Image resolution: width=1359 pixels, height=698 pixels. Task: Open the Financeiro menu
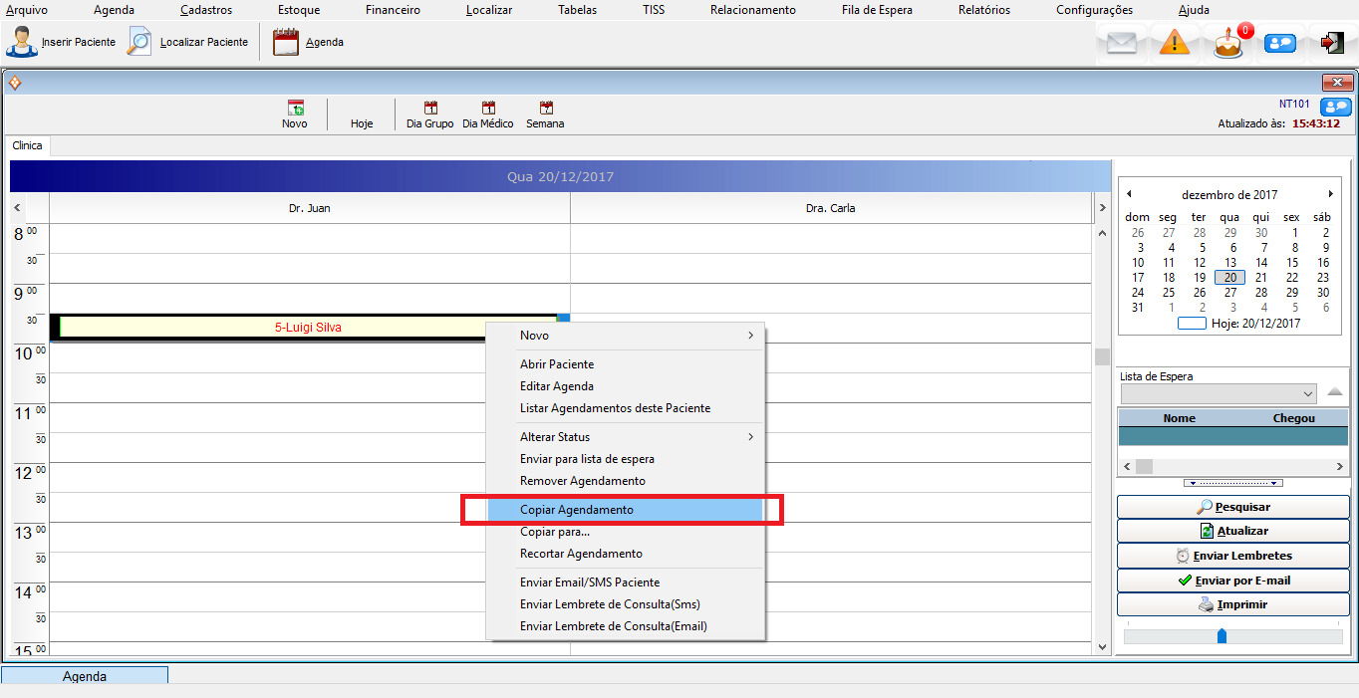(393, 10)
